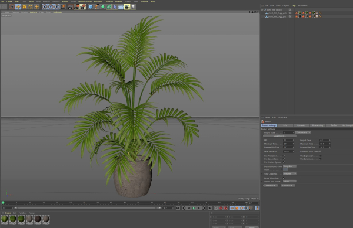Expand the Input Color Profile arrow
This screenshot has width=353, height=228.
coord(262,181)
